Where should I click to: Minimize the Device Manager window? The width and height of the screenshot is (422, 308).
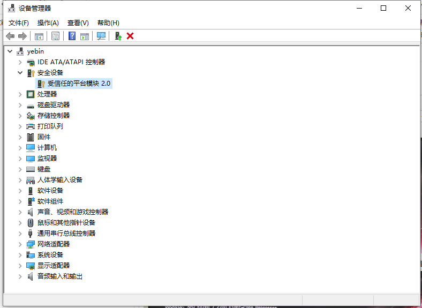359,8
